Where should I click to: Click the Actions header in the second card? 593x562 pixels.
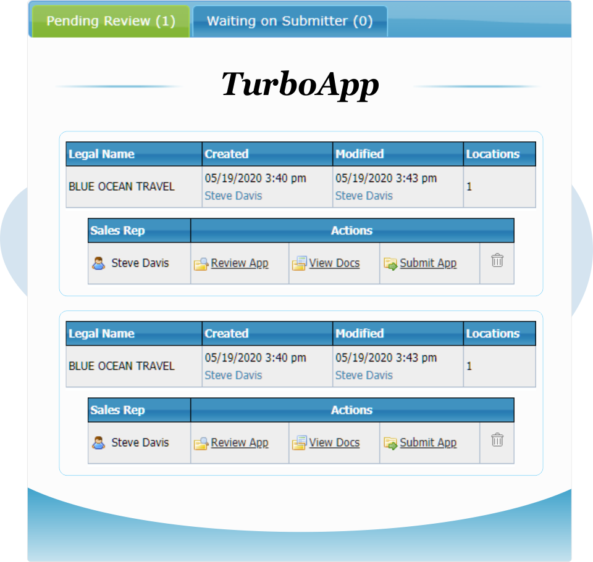(352, 410)
